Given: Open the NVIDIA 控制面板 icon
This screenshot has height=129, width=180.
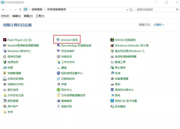Looking at the screenshot, I should click(112, 40).
